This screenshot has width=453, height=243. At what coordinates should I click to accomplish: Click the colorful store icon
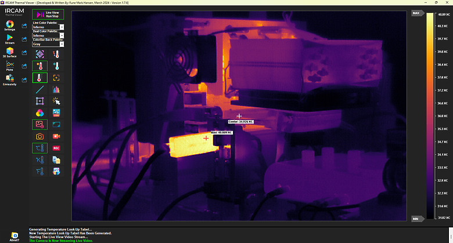[56, 172]
